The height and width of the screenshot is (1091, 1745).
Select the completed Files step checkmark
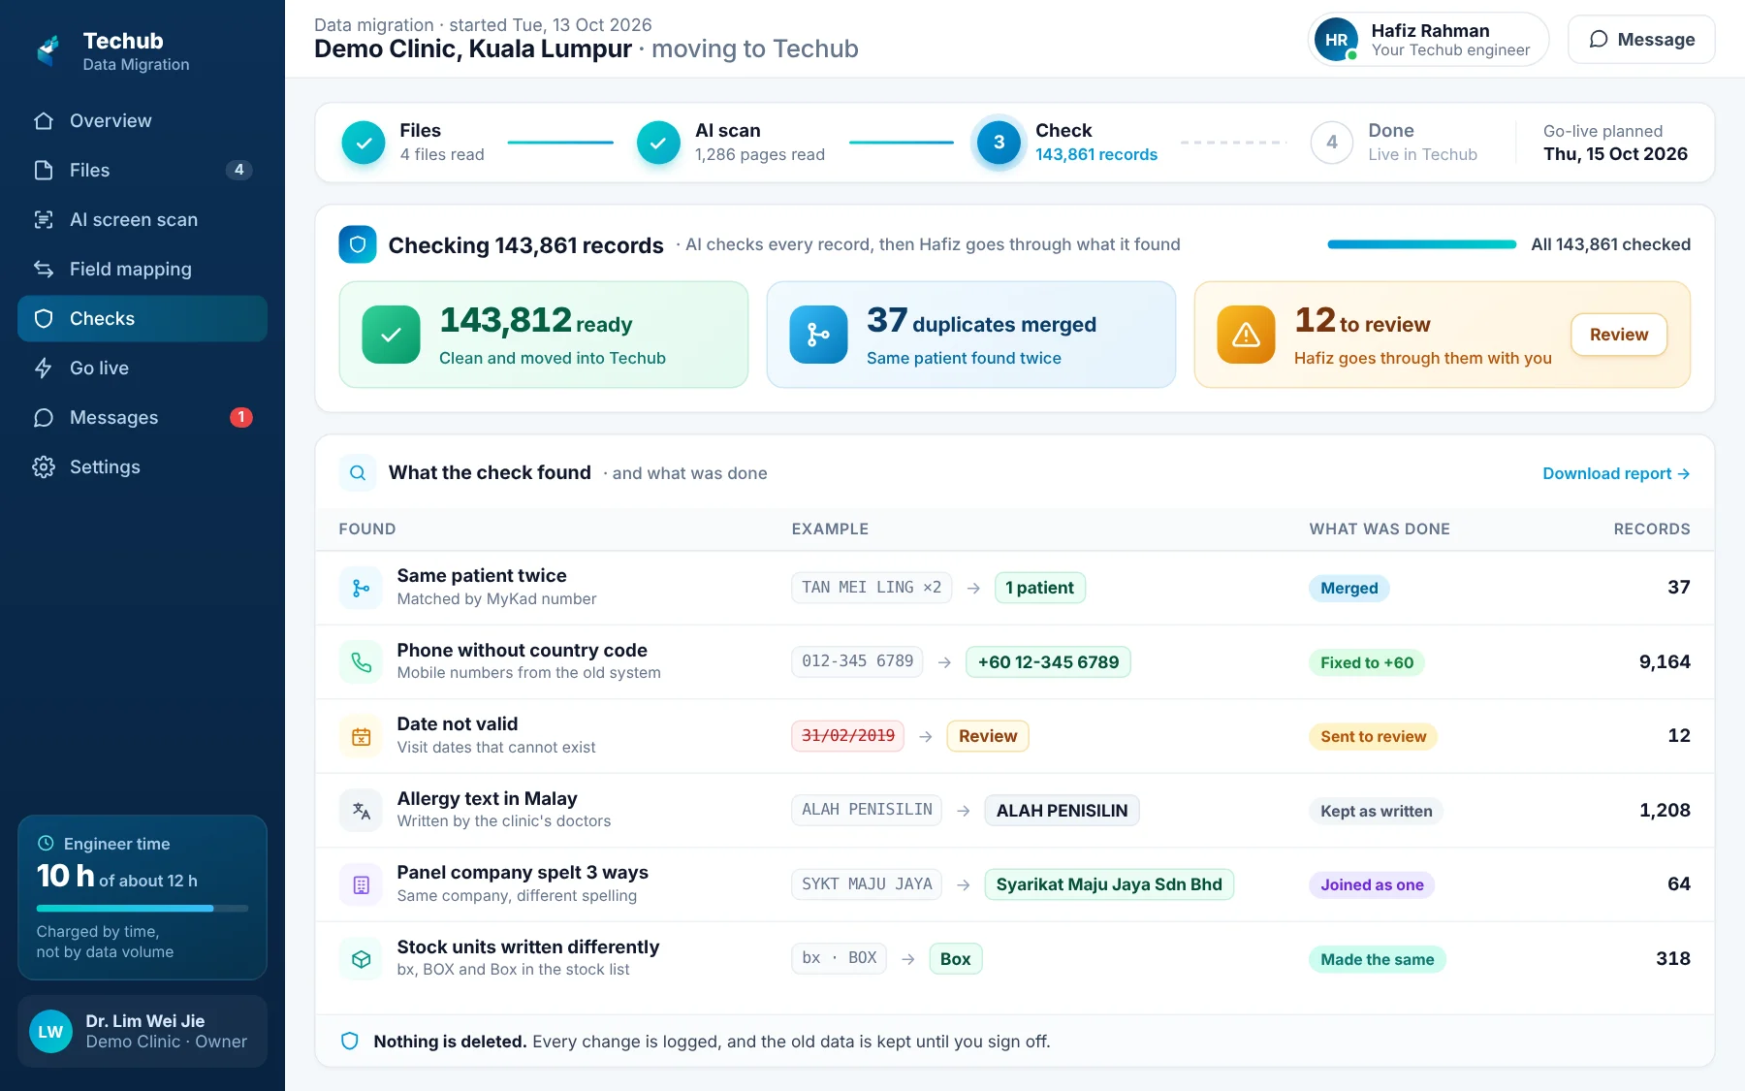click(364, 143)
